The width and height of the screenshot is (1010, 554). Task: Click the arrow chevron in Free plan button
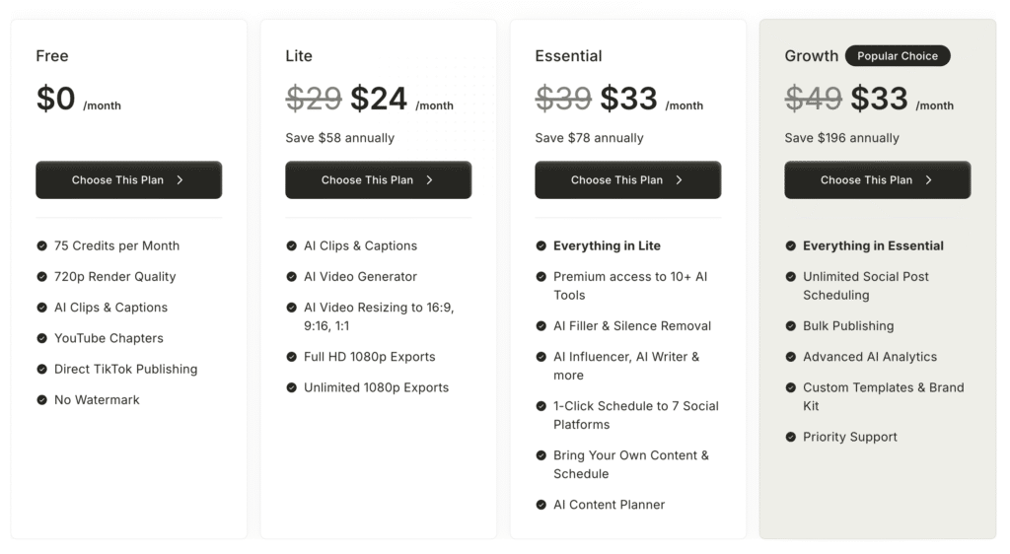point(180,180)
